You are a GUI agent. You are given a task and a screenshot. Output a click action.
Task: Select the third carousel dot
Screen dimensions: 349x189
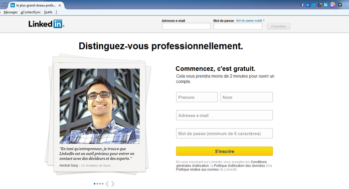click(x=100, y=184)
